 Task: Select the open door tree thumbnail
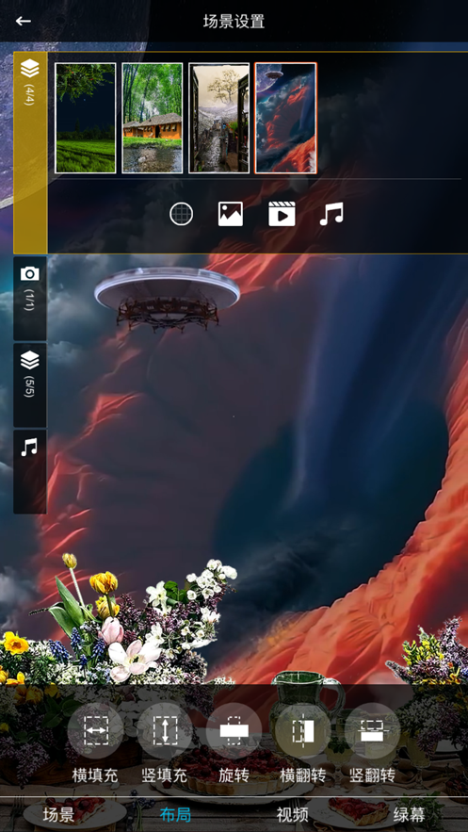[218, 119]
